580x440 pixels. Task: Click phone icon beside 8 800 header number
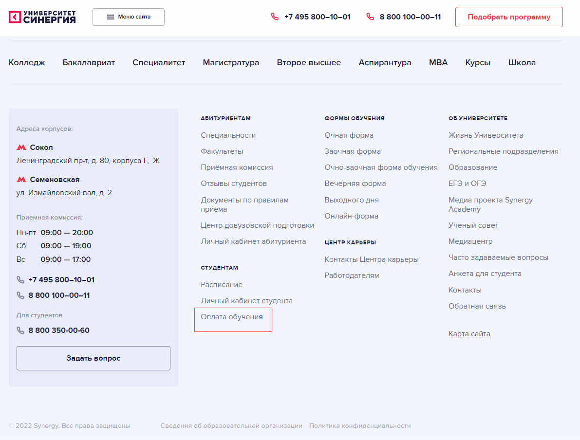pyautogui.click(x=370, y=17)
